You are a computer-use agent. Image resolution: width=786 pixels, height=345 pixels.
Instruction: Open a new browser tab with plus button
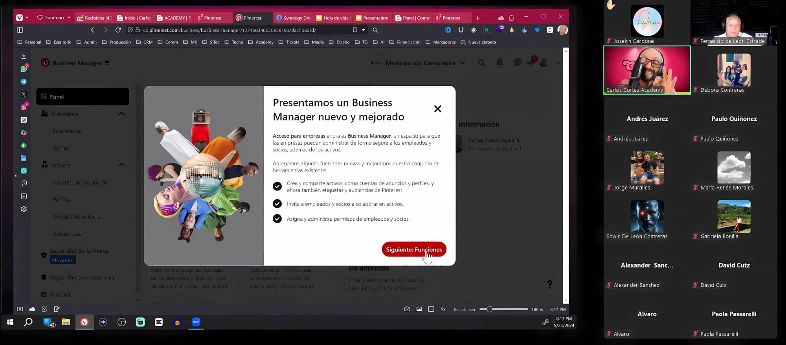tap(477, 18)
